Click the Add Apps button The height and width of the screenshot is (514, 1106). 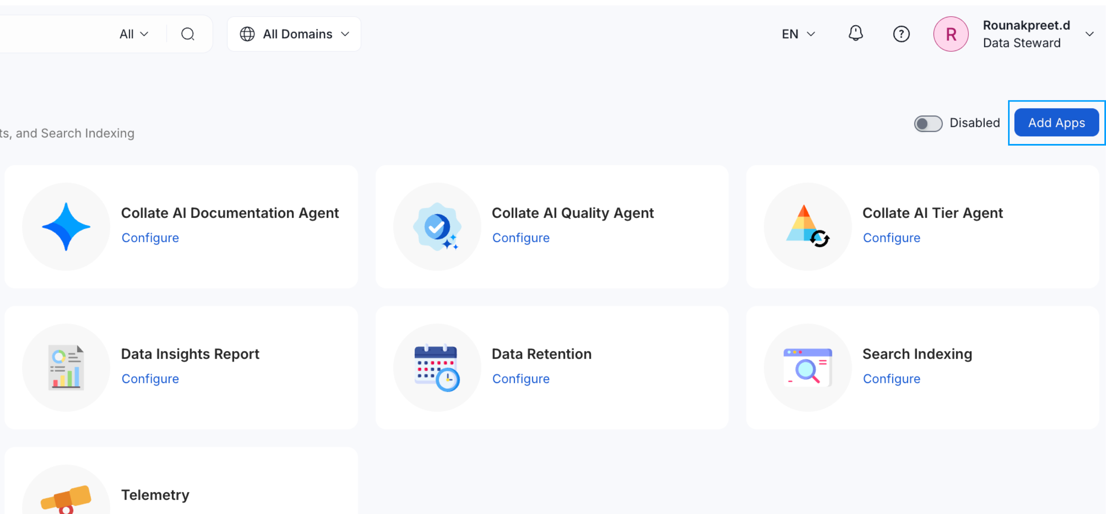1056,123
